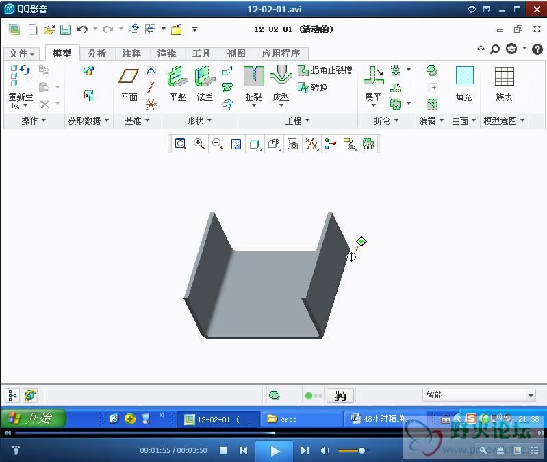547x462 pixels.
Task: Save the model with floppy disk icon
Action: click(x=65, y=29)
